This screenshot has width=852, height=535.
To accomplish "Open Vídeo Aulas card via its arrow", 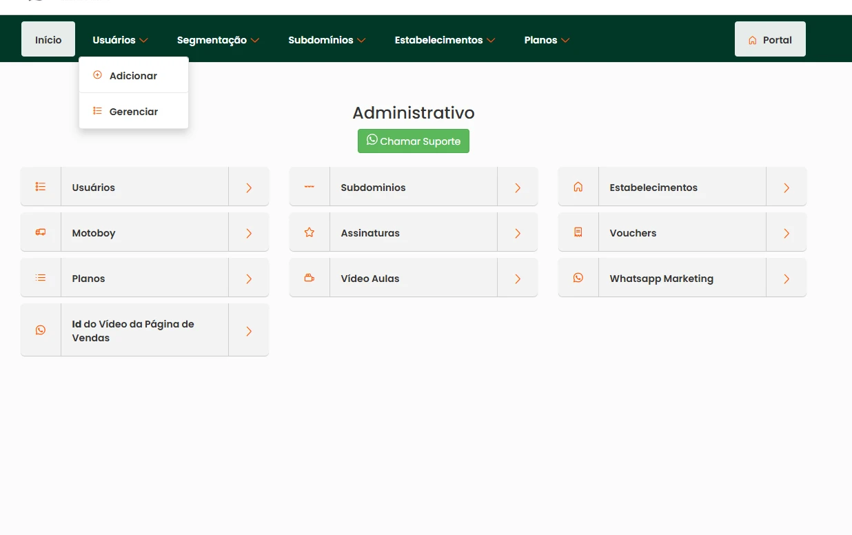I will coord(518,279).
